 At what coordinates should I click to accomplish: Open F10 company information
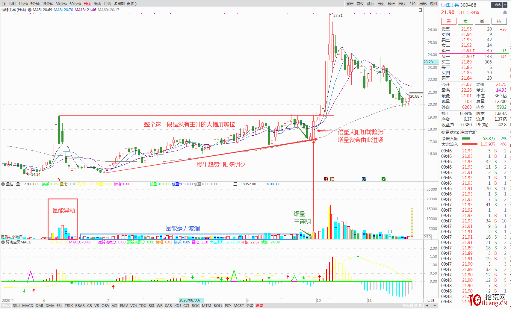pyautogui.click(x=412, y=4)
